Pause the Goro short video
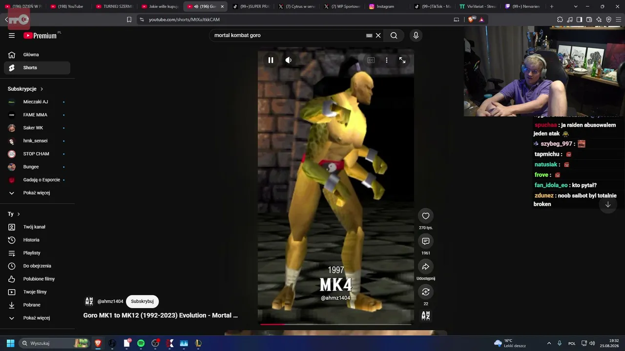Viewport: 625px width, 351px height. coord(271,60)
